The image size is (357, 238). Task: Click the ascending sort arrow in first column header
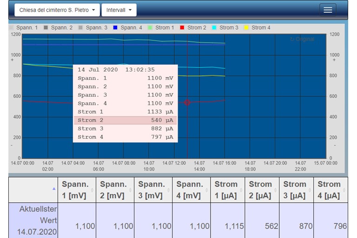click(x=54, y=189)
